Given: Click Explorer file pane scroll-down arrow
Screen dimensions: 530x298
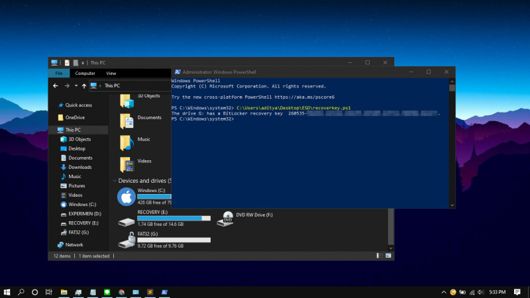Looking at the screenshot, I should [391, 248].
